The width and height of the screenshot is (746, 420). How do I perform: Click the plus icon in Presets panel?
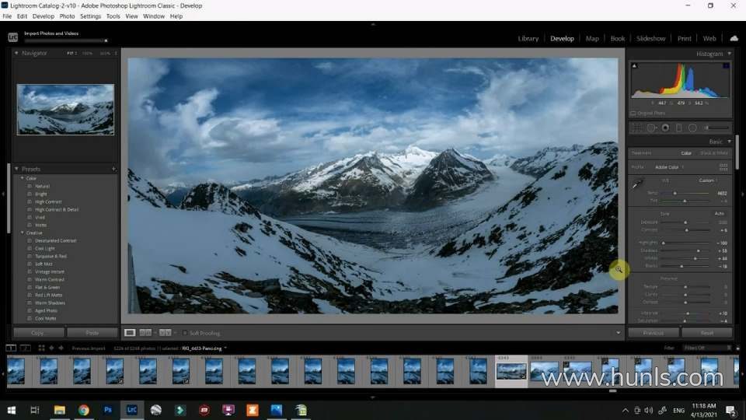coord(113,169)
